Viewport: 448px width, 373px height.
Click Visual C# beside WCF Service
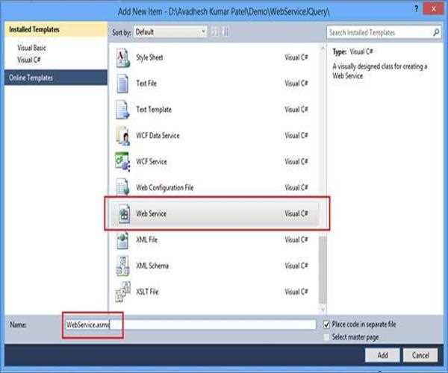[296, 162]
